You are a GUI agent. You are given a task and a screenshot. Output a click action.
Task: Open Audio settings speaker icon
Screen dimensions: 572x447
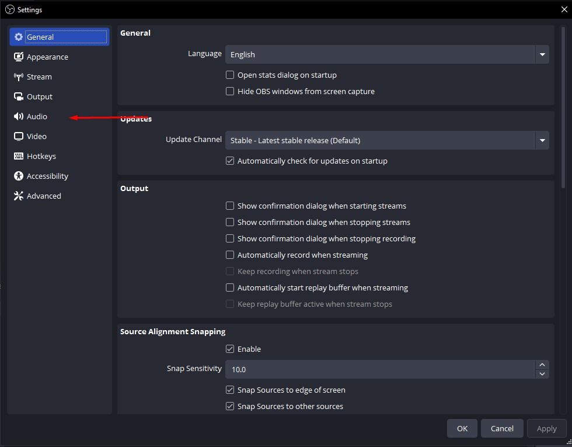[x=19, y=116]
